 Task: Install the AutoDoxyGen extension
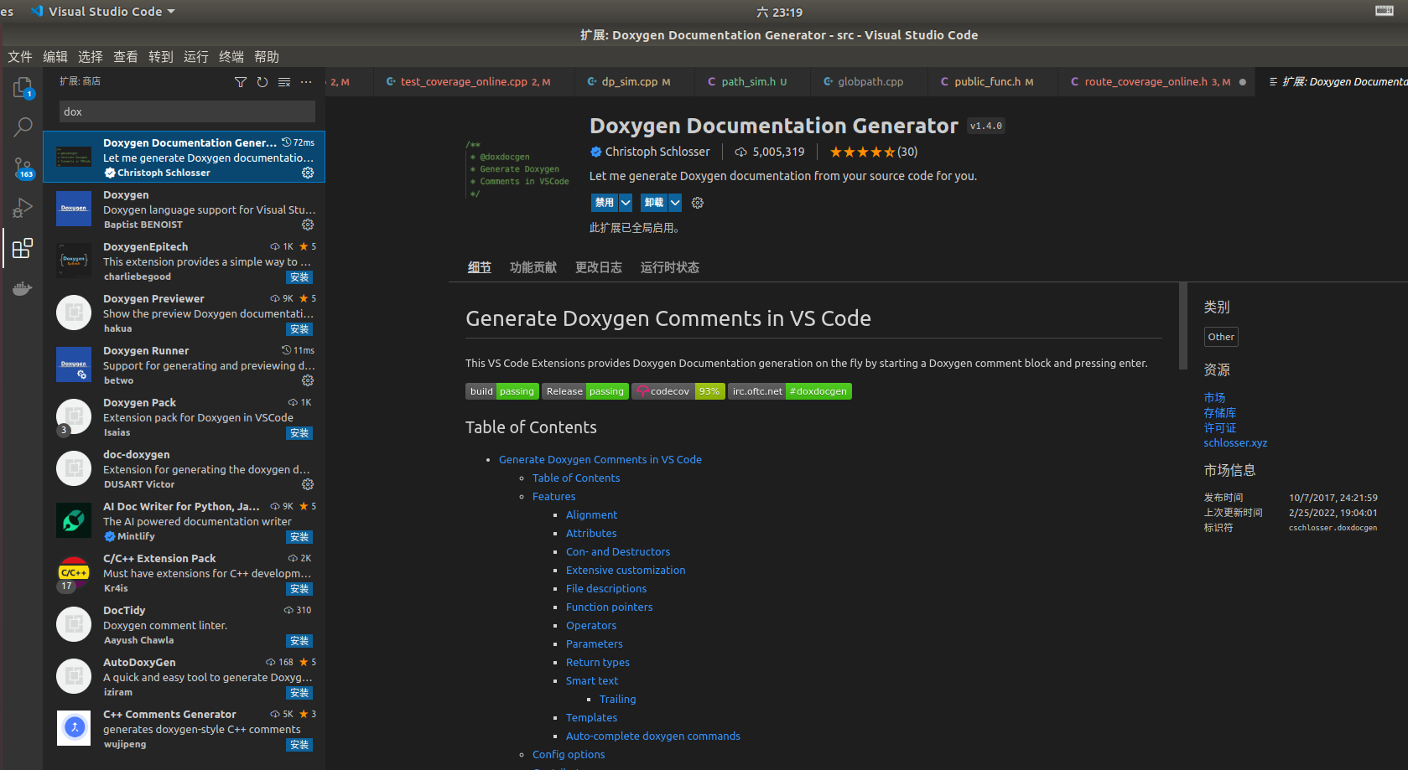coord(299,693)
